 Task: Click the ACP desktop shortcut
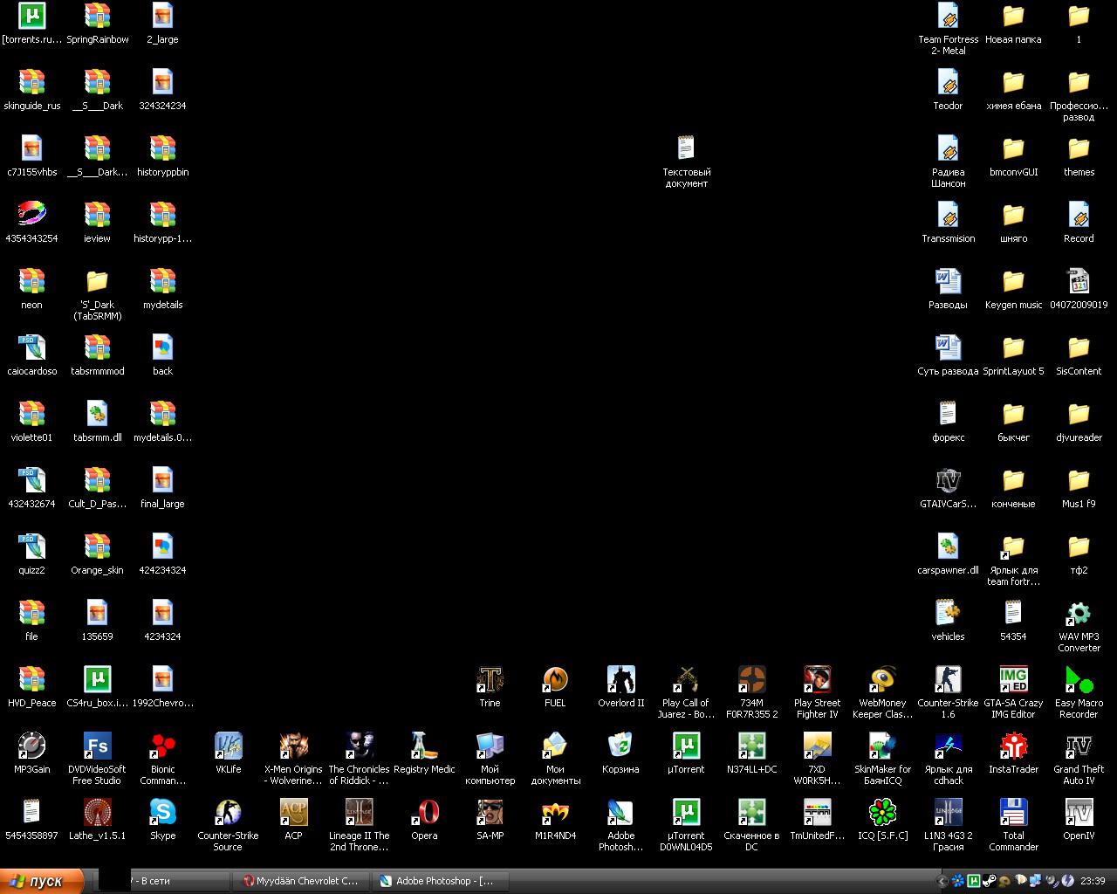coord(293,812)
